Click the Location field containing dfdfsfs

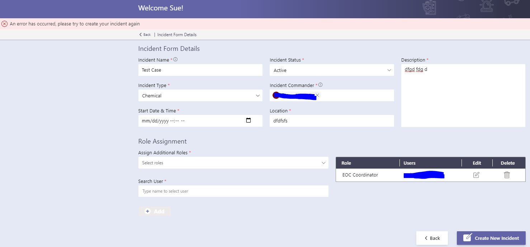coord(331,121)
